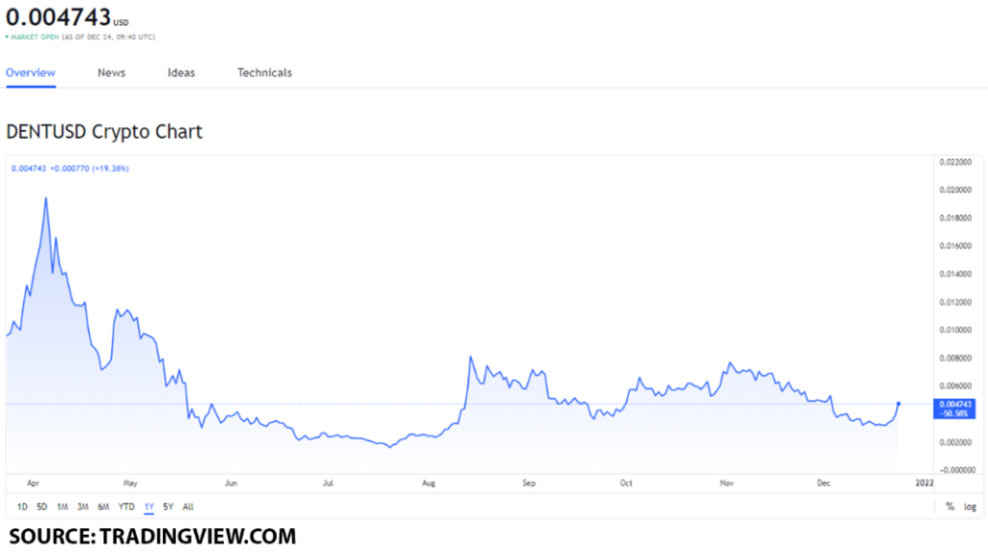Click the Sep label on time axis
The width and height of the screenshot is (988, 554).
point(529,484)
